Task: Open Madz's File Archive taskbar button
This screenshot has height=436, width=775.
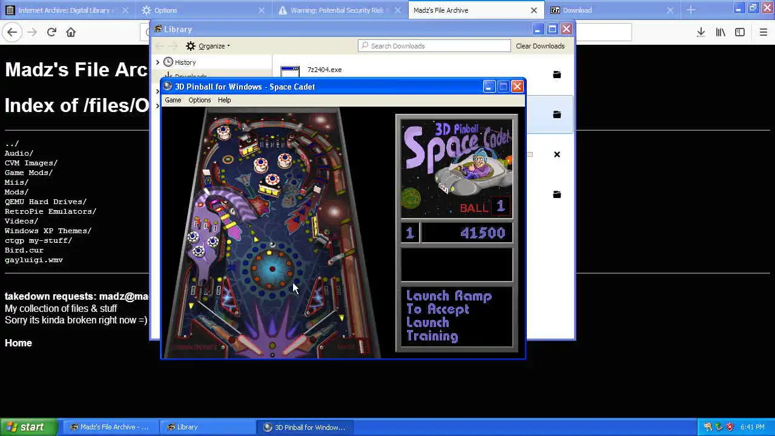Action: [110, 427]
